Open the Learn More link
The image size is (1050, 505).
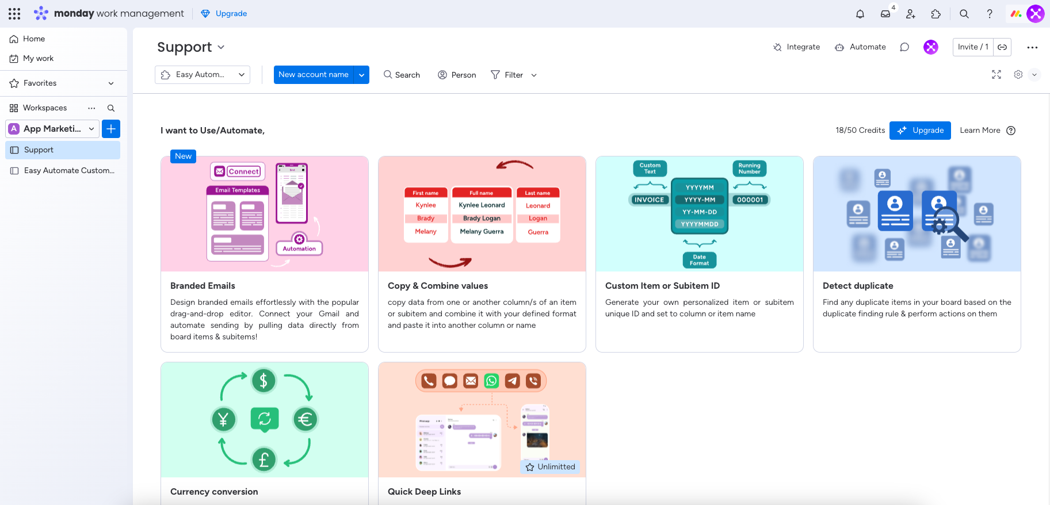[980, 131]
